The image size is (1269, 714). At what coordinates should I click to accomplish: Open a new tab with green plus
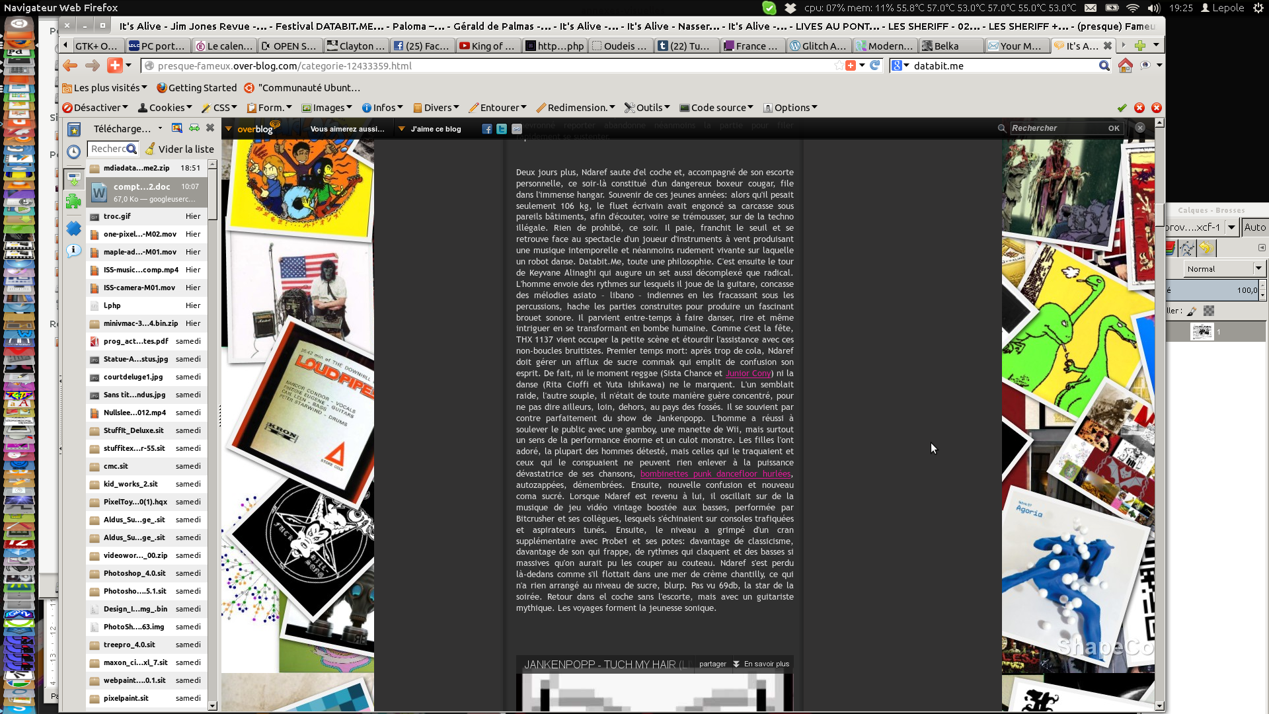pyautogui.click(x=1139, y=46)
